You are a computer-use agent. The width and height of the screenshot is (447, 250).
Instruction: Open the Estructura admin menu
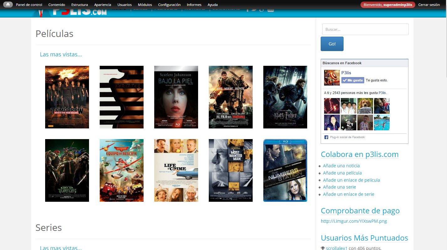point(80,5)
